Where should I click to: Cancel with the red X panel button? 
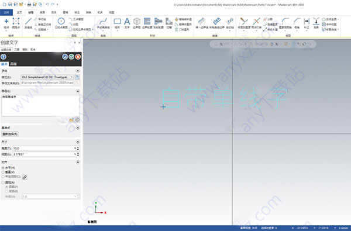(x=78, y=57)
